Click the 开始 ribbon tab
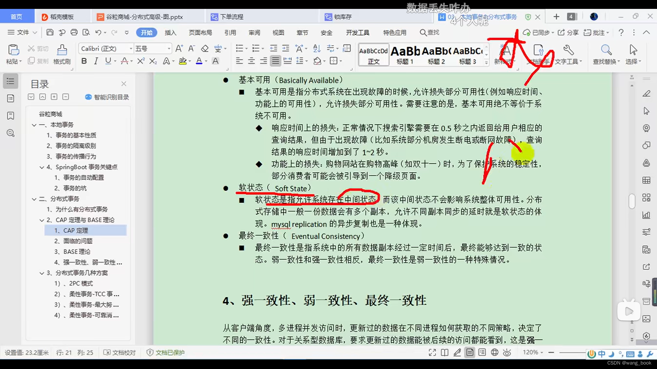 (x=146, y=32)
